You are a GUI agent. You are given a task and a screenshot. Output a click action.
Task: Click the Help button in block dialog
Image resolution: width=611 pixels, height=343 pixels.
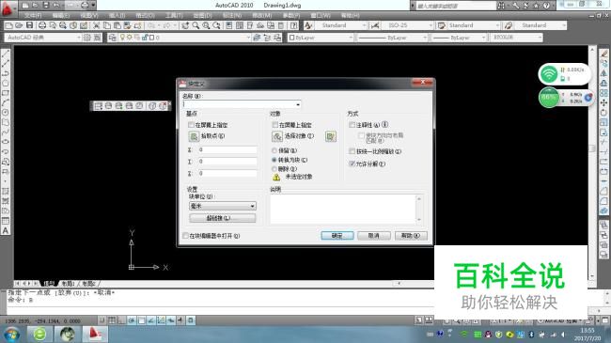[411, 236]
